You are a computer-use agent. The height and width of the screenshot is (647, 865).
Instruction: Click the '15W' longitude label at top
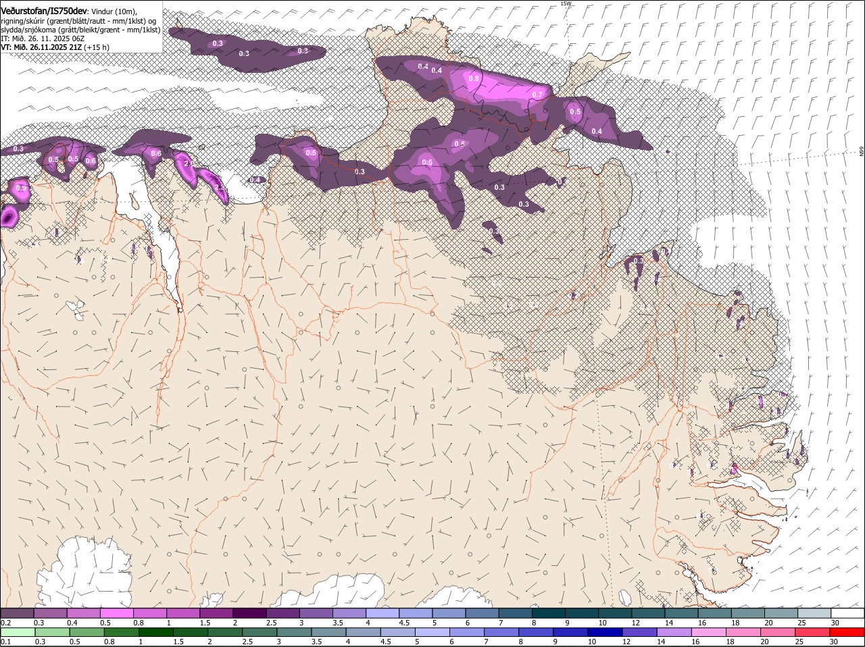coord(566,3)
